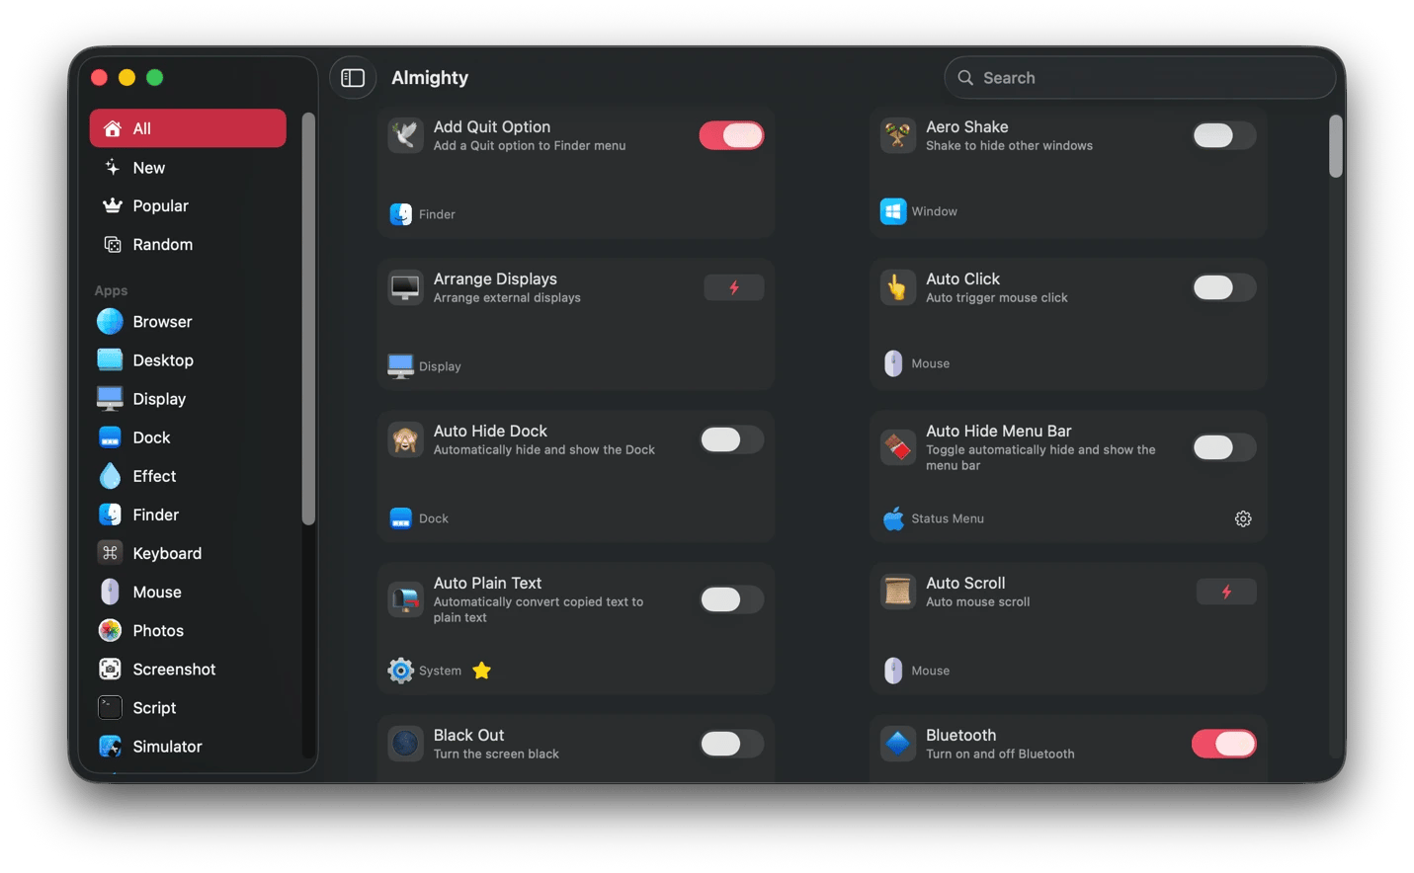The width and height of the screenshot is (1414, 873).
Task: Click the Auto Plain Text mailbox icon
Action: pos(405,599)
